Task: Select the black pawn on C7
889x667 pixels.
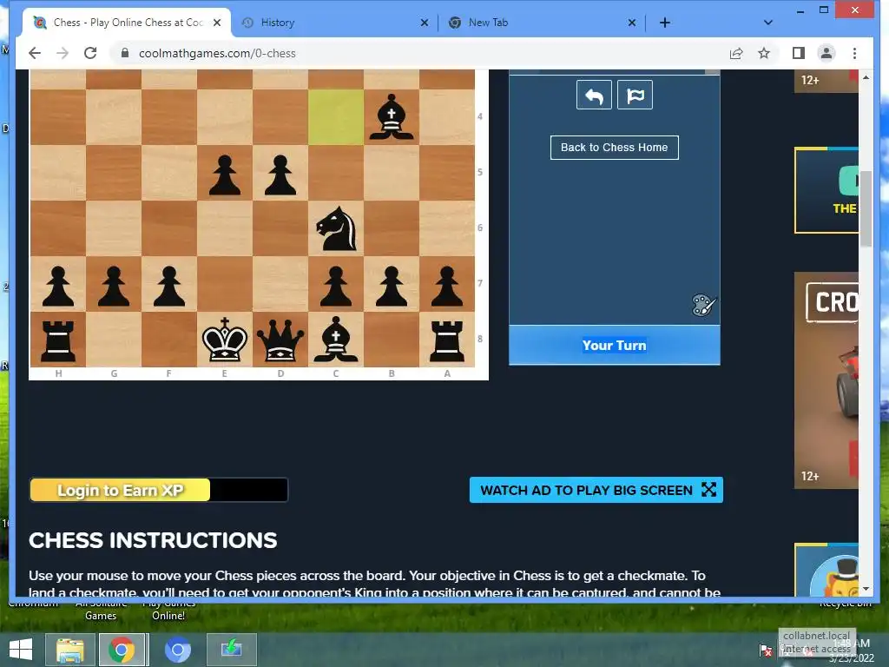Action: click(336, 286)
